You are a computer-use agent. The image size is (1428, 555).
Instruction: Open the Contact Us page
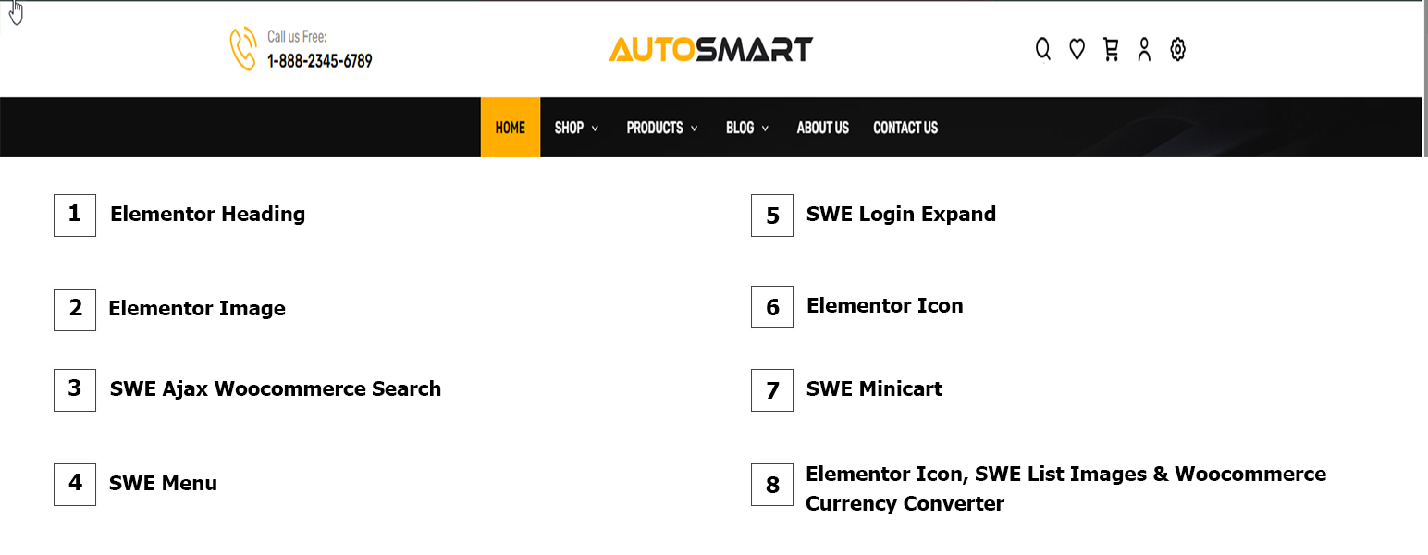coord(905,128)
